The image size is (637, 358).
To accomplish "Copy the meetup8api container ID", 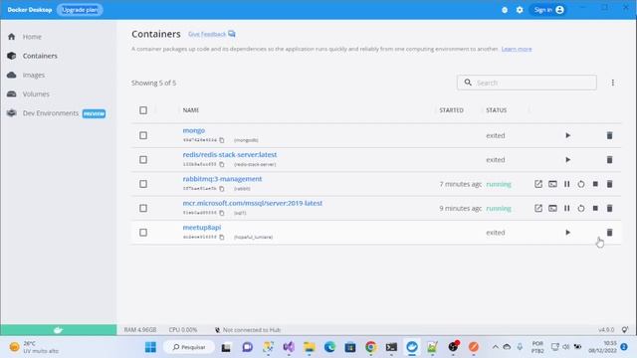I will coord(221,237).
